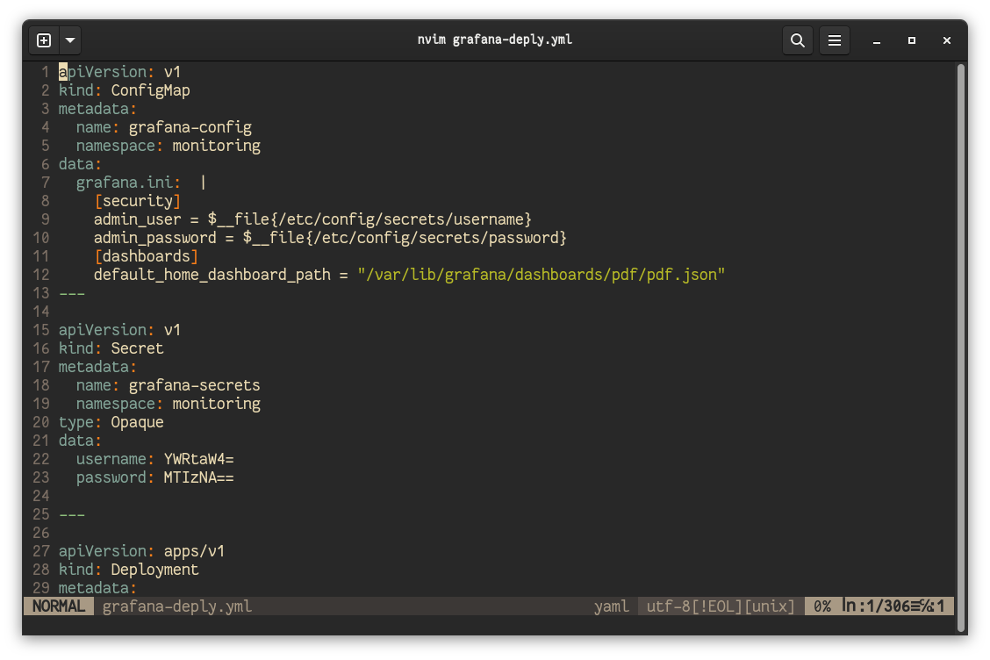The height and width of the screenshot is (660, 990).
Task: Click grafana-deply.yml in the status line
Action: point(176,606)
